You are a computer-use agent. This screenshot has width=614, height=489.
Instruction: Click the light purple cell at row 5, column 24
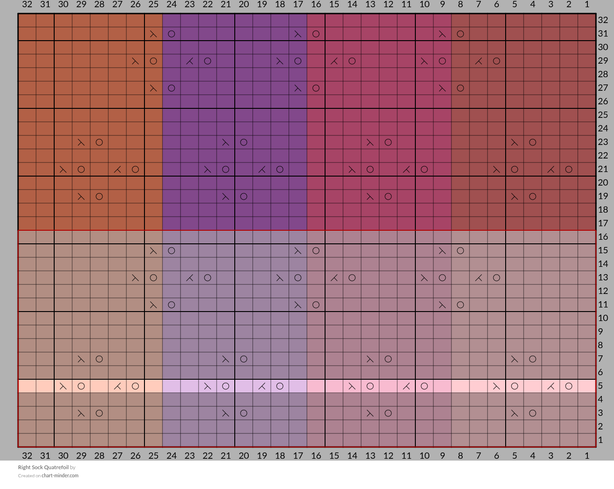[x=172, y=386]
